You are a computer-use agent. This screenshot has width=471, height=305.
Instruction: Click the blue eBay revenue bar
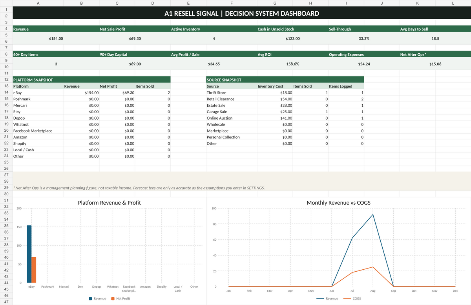click(x=29, y=254)
